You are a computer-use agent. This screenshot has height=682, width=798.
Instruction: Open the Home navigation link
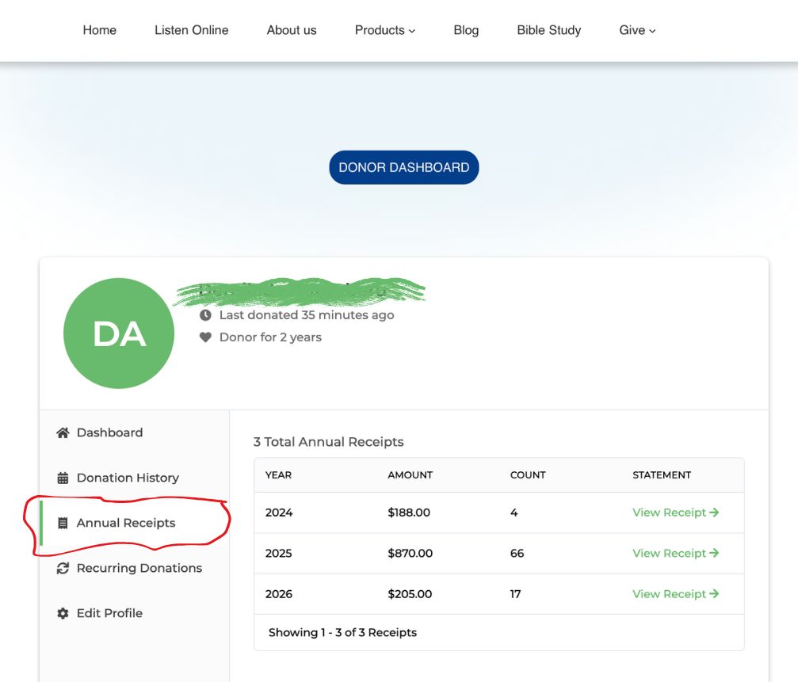[x=100, y=30]
